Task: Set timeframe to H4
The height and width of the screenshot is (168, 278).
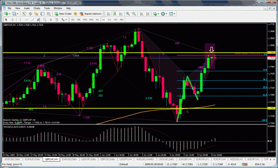Action: click(x=103, y=20)
